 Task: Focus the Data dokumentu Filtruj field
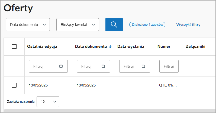[x=94, y=66]
